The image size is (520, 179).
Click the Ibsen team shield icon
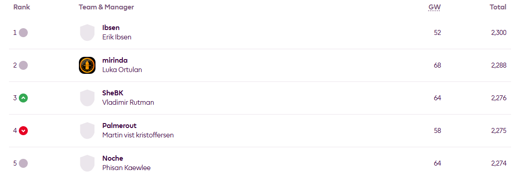(87, 33)
